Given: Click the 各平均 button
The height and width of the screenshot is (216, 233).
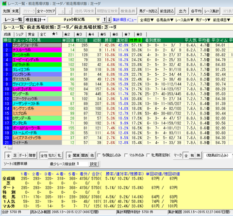Looking at the screenshot, I should (196, 11).
